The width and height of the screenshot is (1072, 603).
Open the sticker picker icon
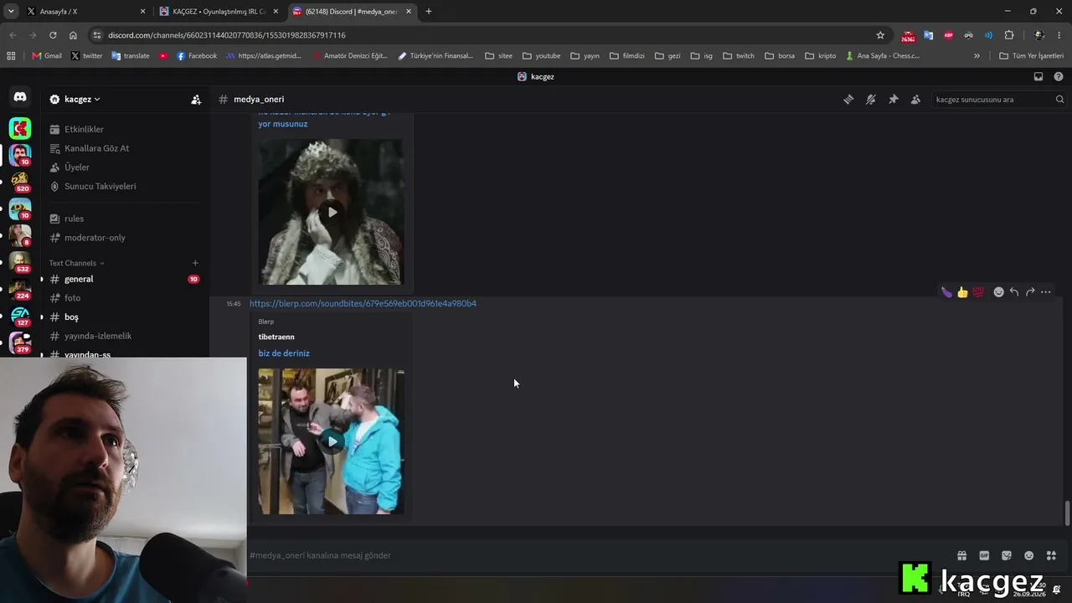(1007, 555)
